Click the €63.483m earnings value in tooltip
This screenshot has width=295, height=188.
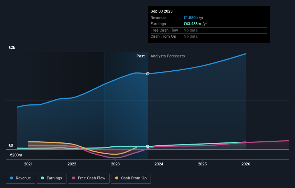192,24
